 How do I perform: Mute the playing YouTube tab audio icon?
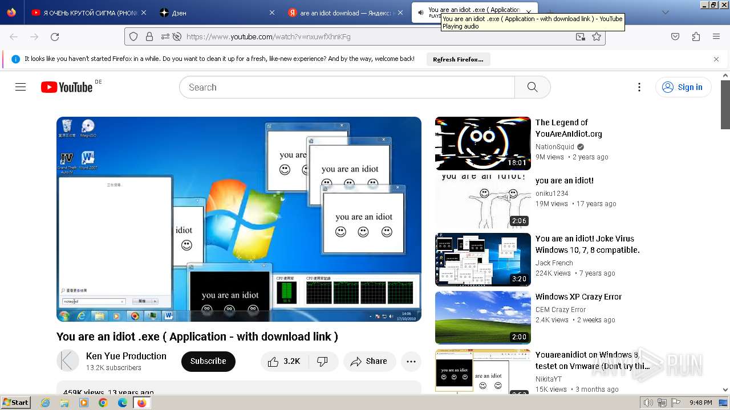tap(420, 13)
